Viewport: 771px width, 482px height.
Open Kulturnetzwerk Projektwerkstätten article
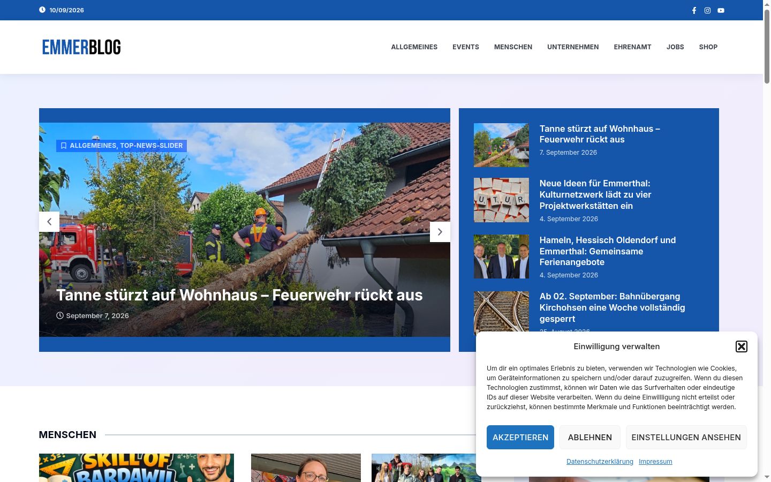(595, 194)
